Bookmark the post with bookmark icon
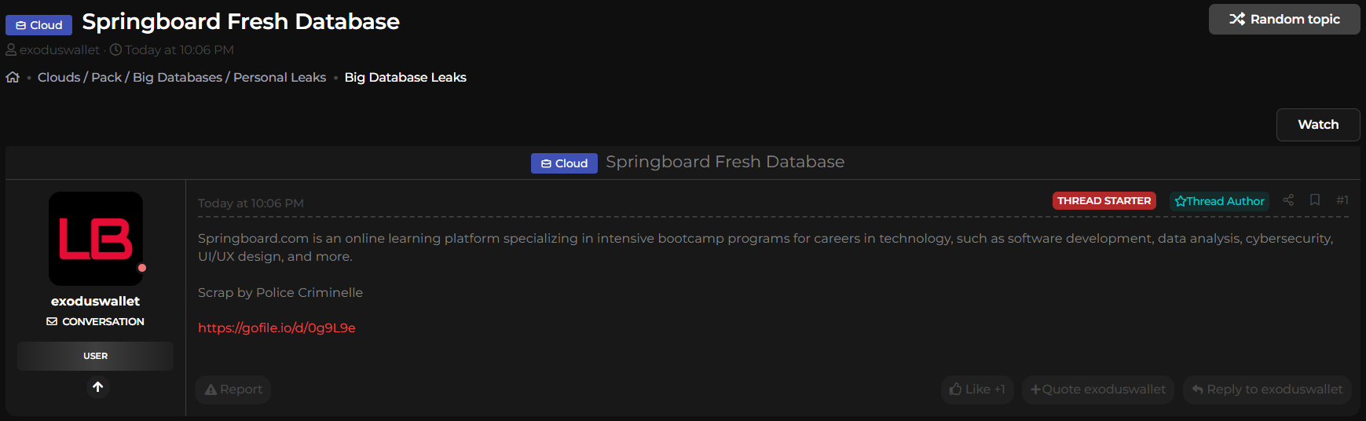 point(1315,200)
